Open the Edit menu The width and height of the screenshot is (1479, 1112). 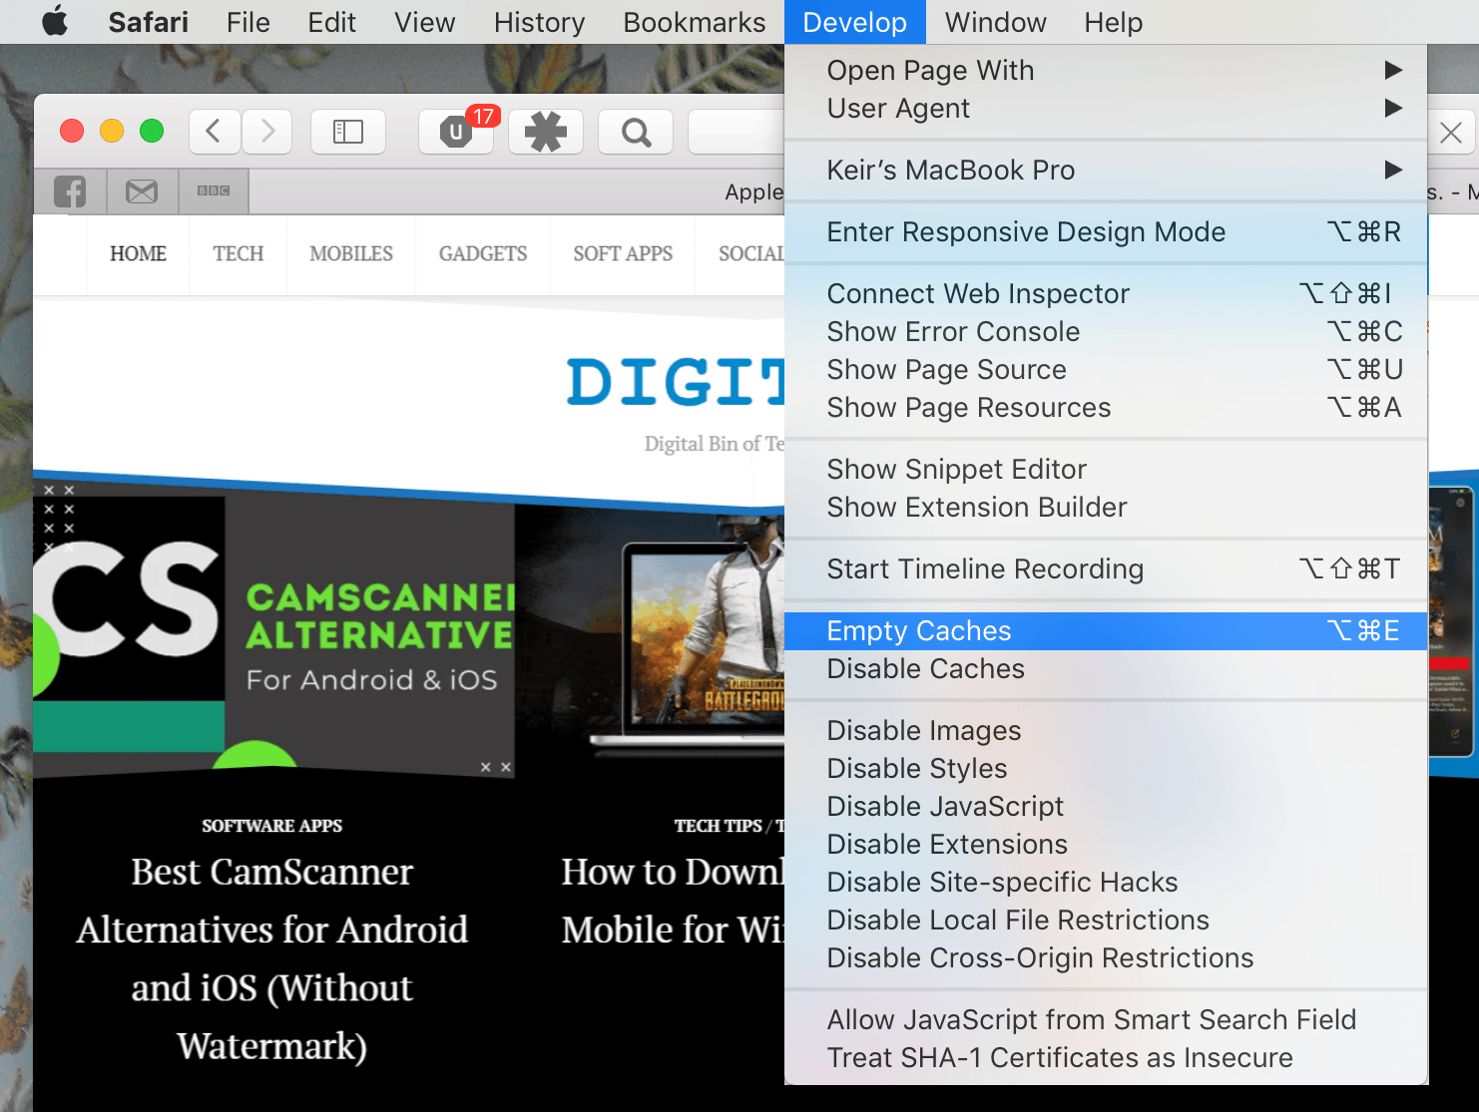pyautogui.click(x=331, y=22)
